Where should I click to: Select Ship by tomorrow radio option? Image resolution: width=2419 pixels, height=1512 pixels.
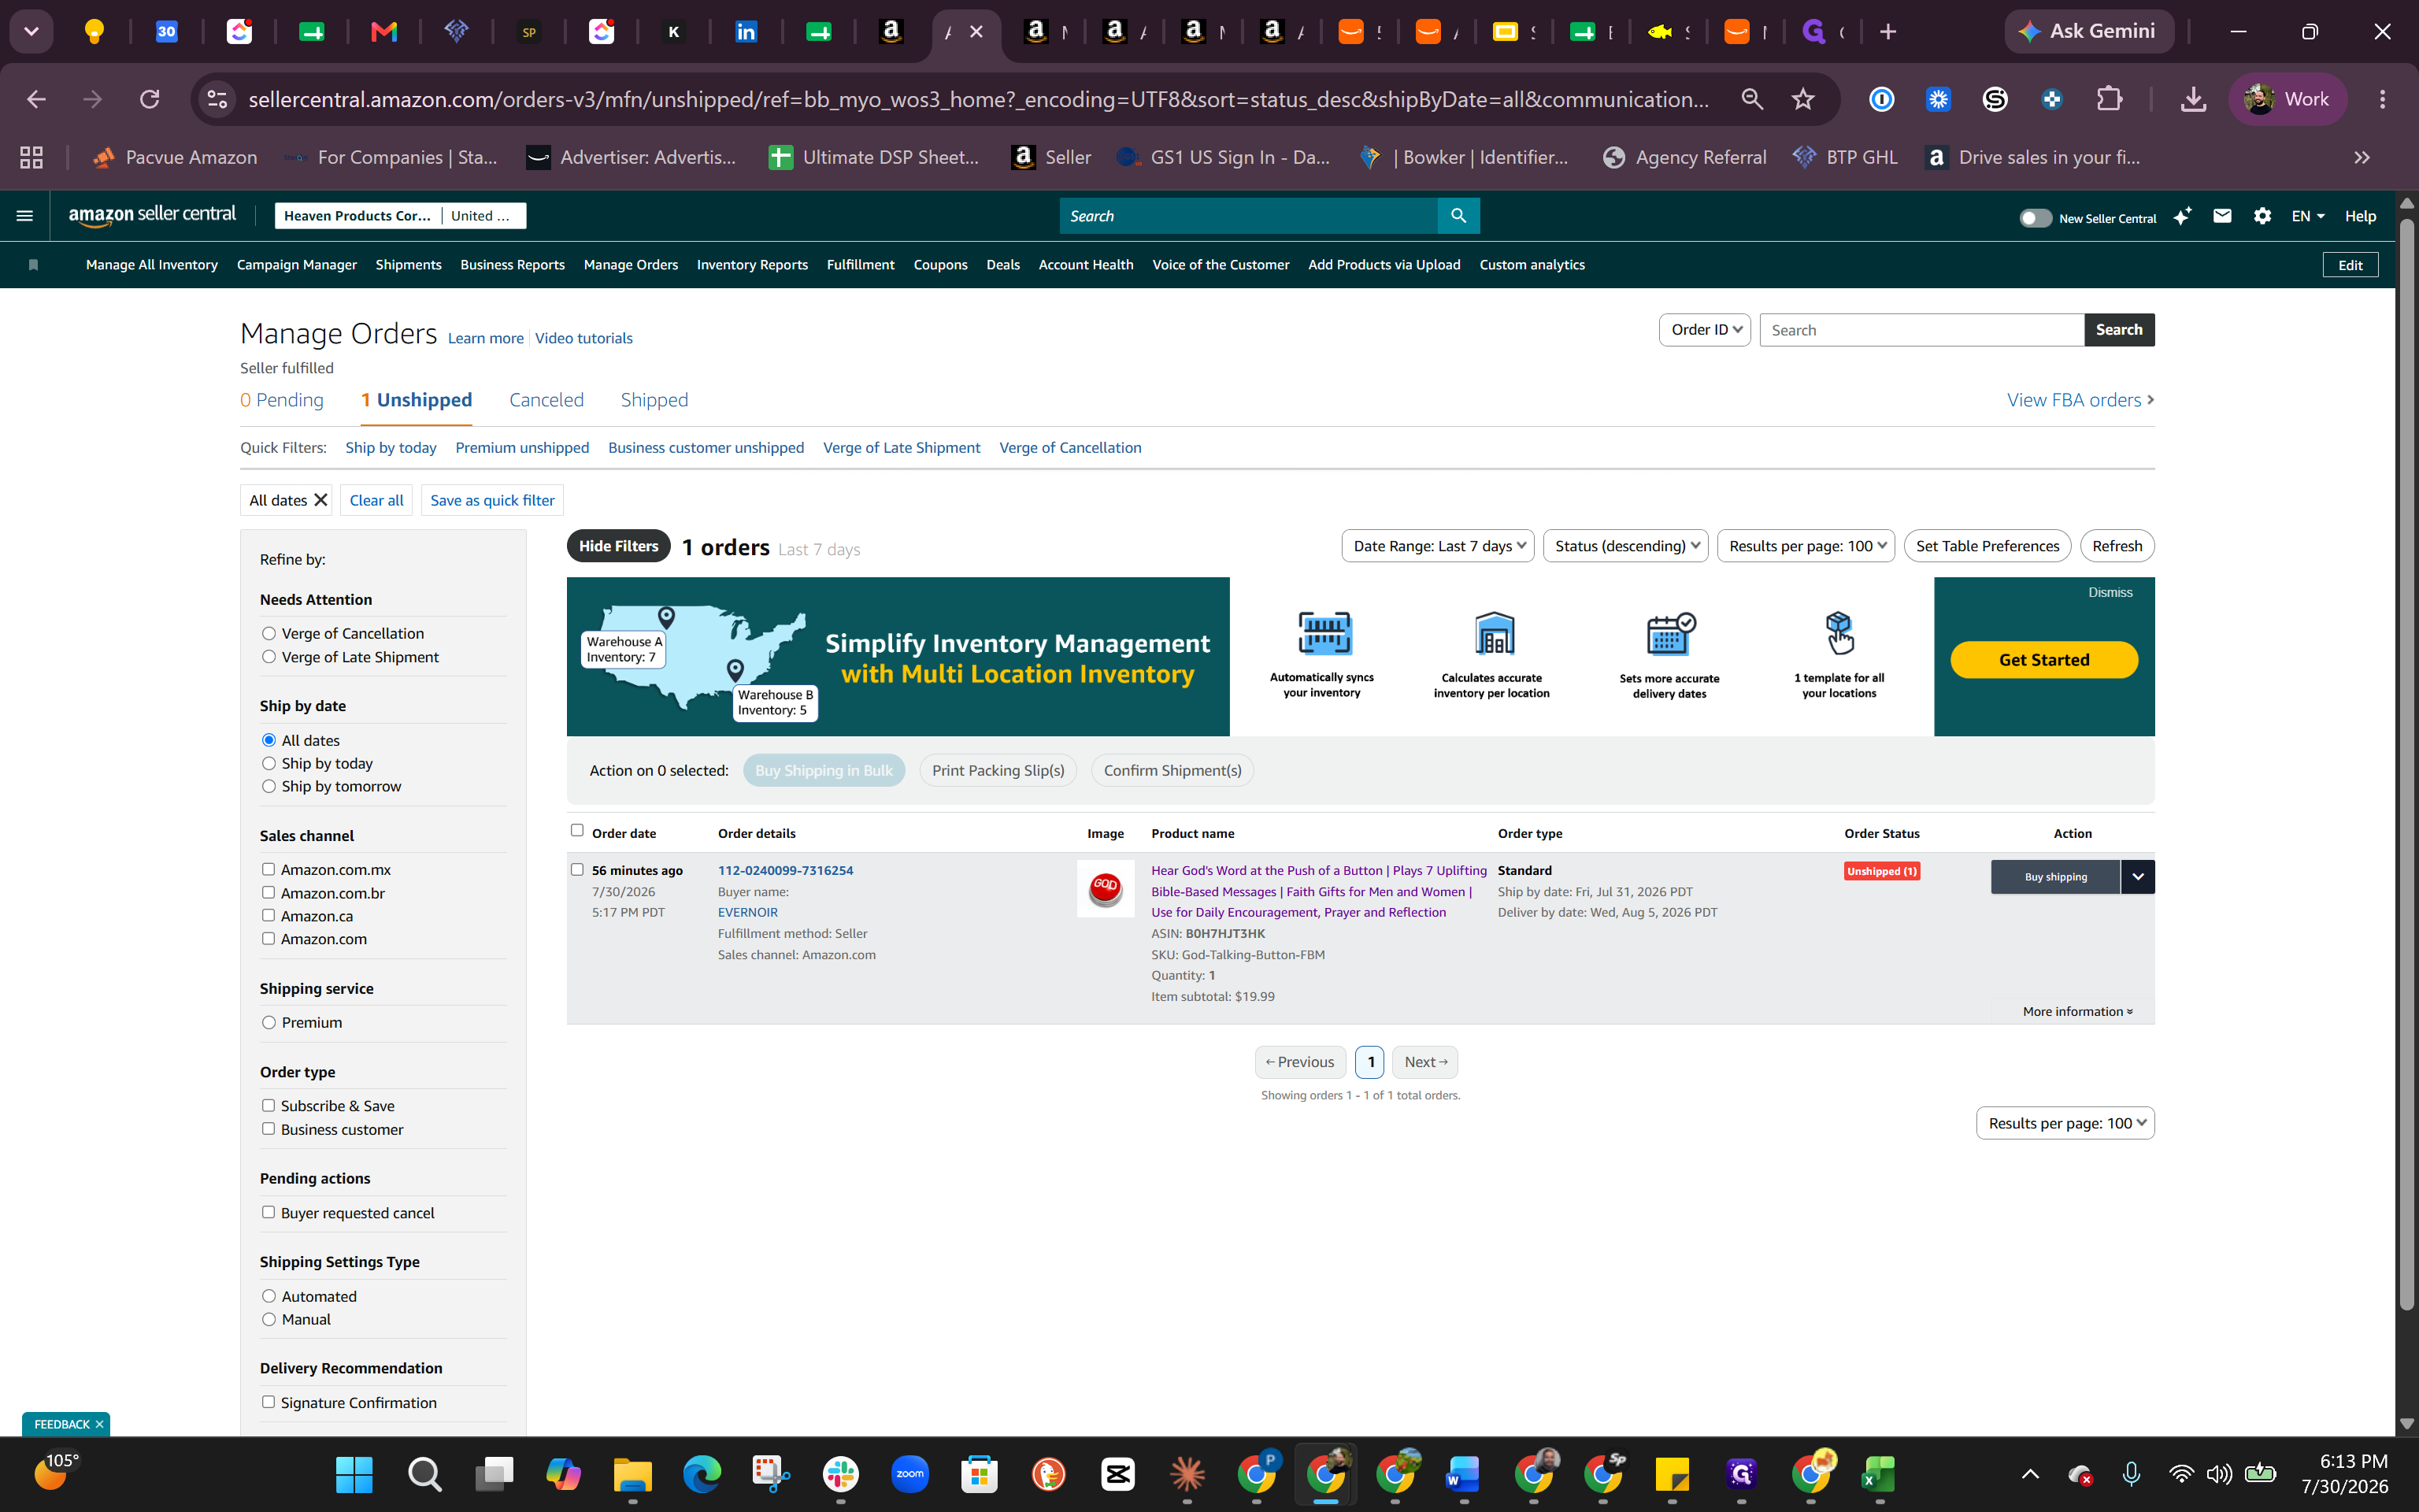269,786
